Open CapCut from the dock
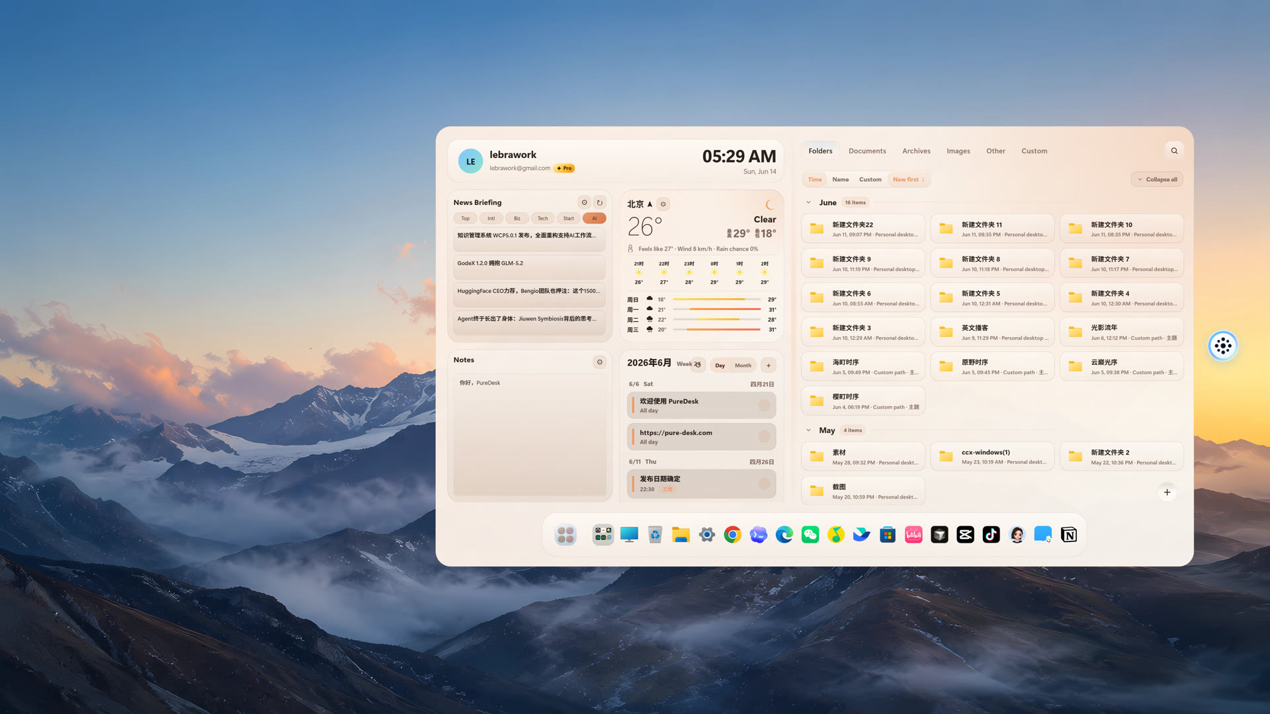The image size is (1270, 714). tap(965, 535)
